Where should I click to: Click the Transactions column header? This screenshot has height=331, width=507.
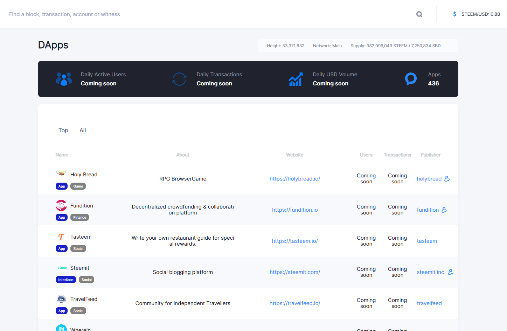point(397,155)
